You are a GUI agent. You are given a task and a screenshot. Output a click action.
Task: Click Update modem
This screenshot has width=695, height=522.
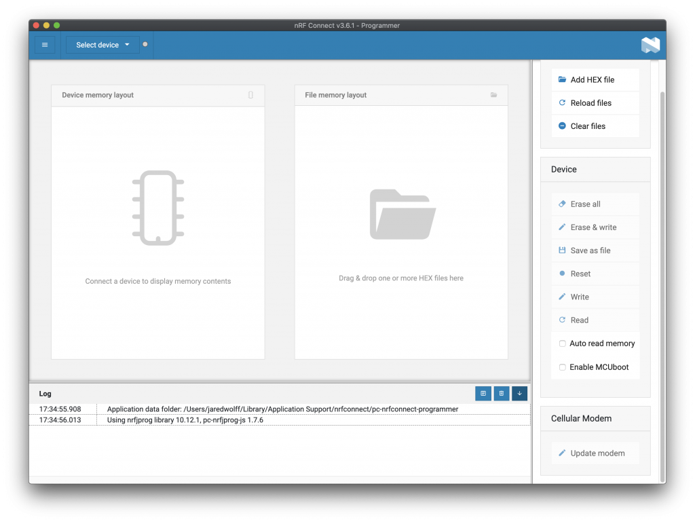tap(595, 453)
